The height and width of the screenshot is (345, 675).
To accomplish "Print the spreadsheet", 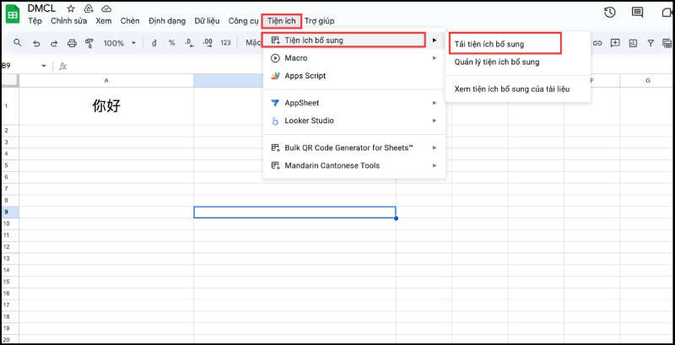I will tap(72, 43).
